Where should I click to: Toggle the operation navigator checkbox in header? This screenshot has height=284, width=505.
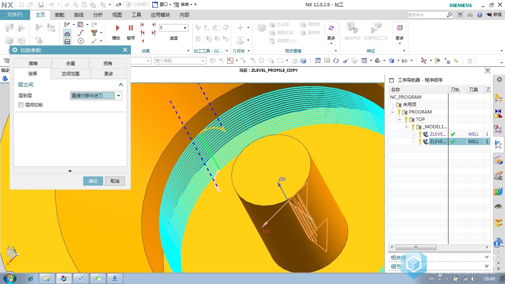392,80
